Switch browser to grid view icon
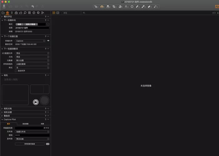Screen dimensions: 219x156 pyautogui.click(x=54, y=13)
